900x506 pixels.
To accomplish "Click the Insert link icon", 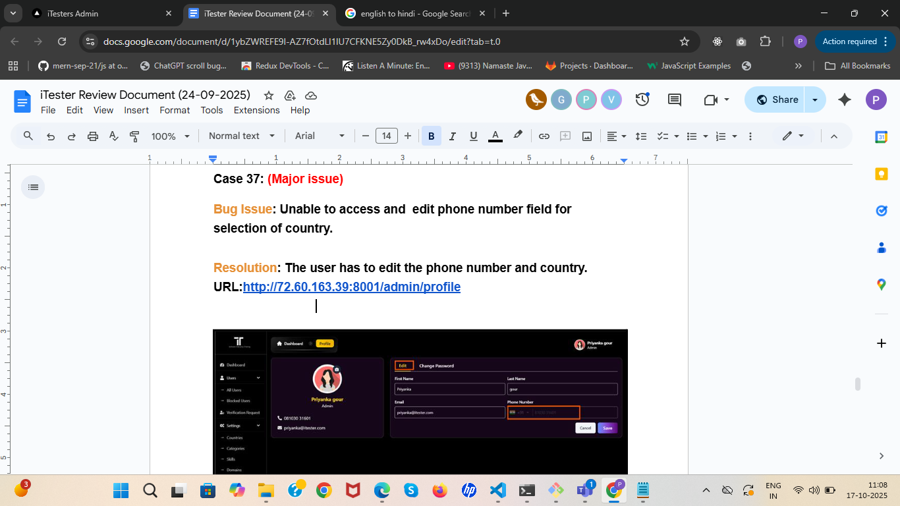I will pyautogui.click(x=544, y=136).
